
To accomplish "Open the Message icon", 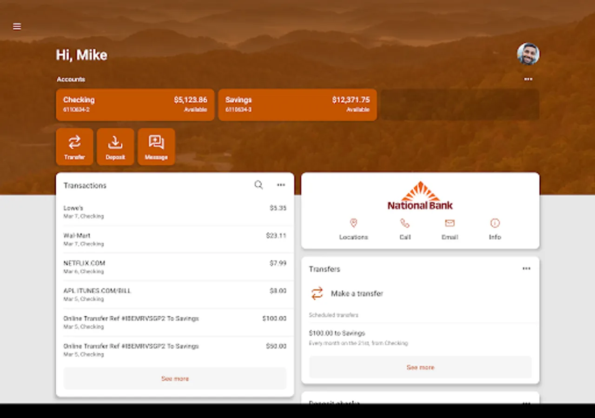I will coord(156,143).
